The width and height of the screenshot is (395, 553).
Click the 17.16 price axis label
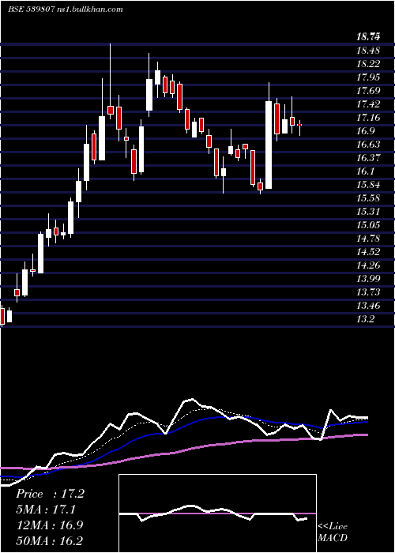click(x=368, y=118)
